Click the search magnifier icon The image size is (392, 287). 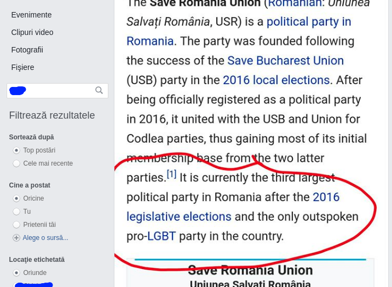[x=99, y=90]
